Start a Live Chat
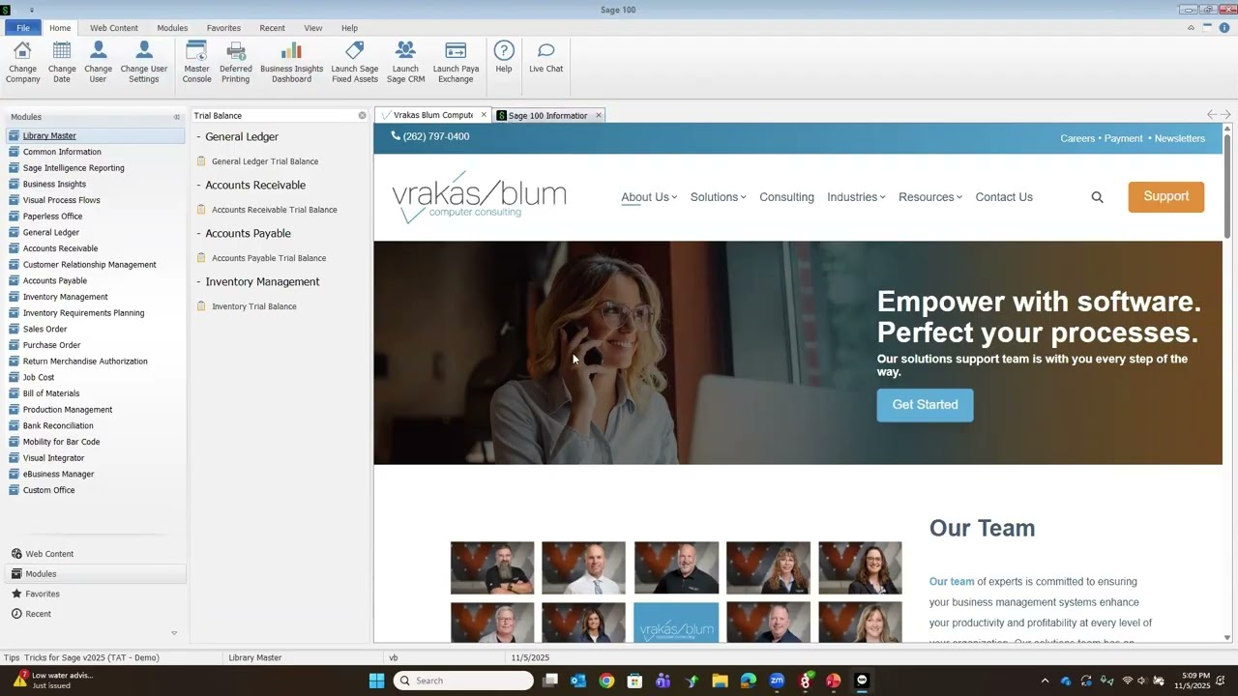The image size is (1238, 696). coord(545,57)
